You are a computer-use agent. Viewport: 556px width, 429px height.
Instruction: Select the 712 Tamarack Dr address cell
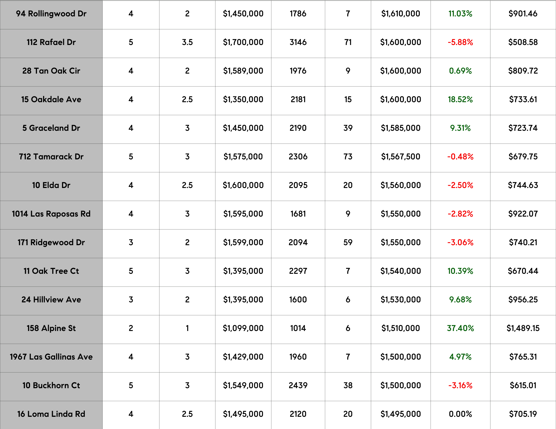pyautogui.click(x=51, y=157)
